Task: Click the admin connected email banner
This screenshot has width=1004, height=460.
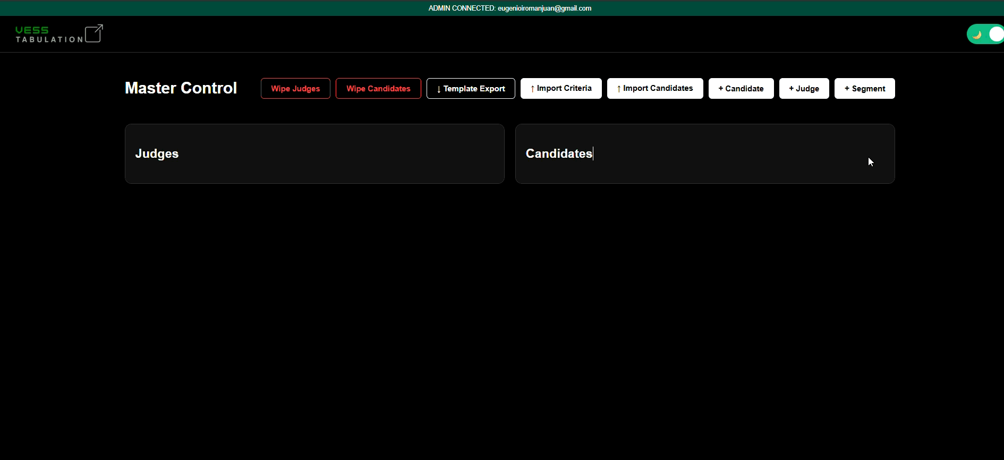Action: click(x=510, y=8)
